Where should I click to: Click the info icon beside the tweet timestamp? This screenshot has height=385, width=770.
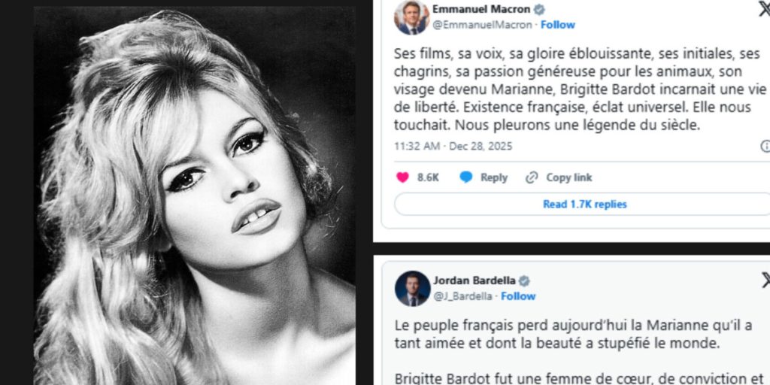(765, 146)
